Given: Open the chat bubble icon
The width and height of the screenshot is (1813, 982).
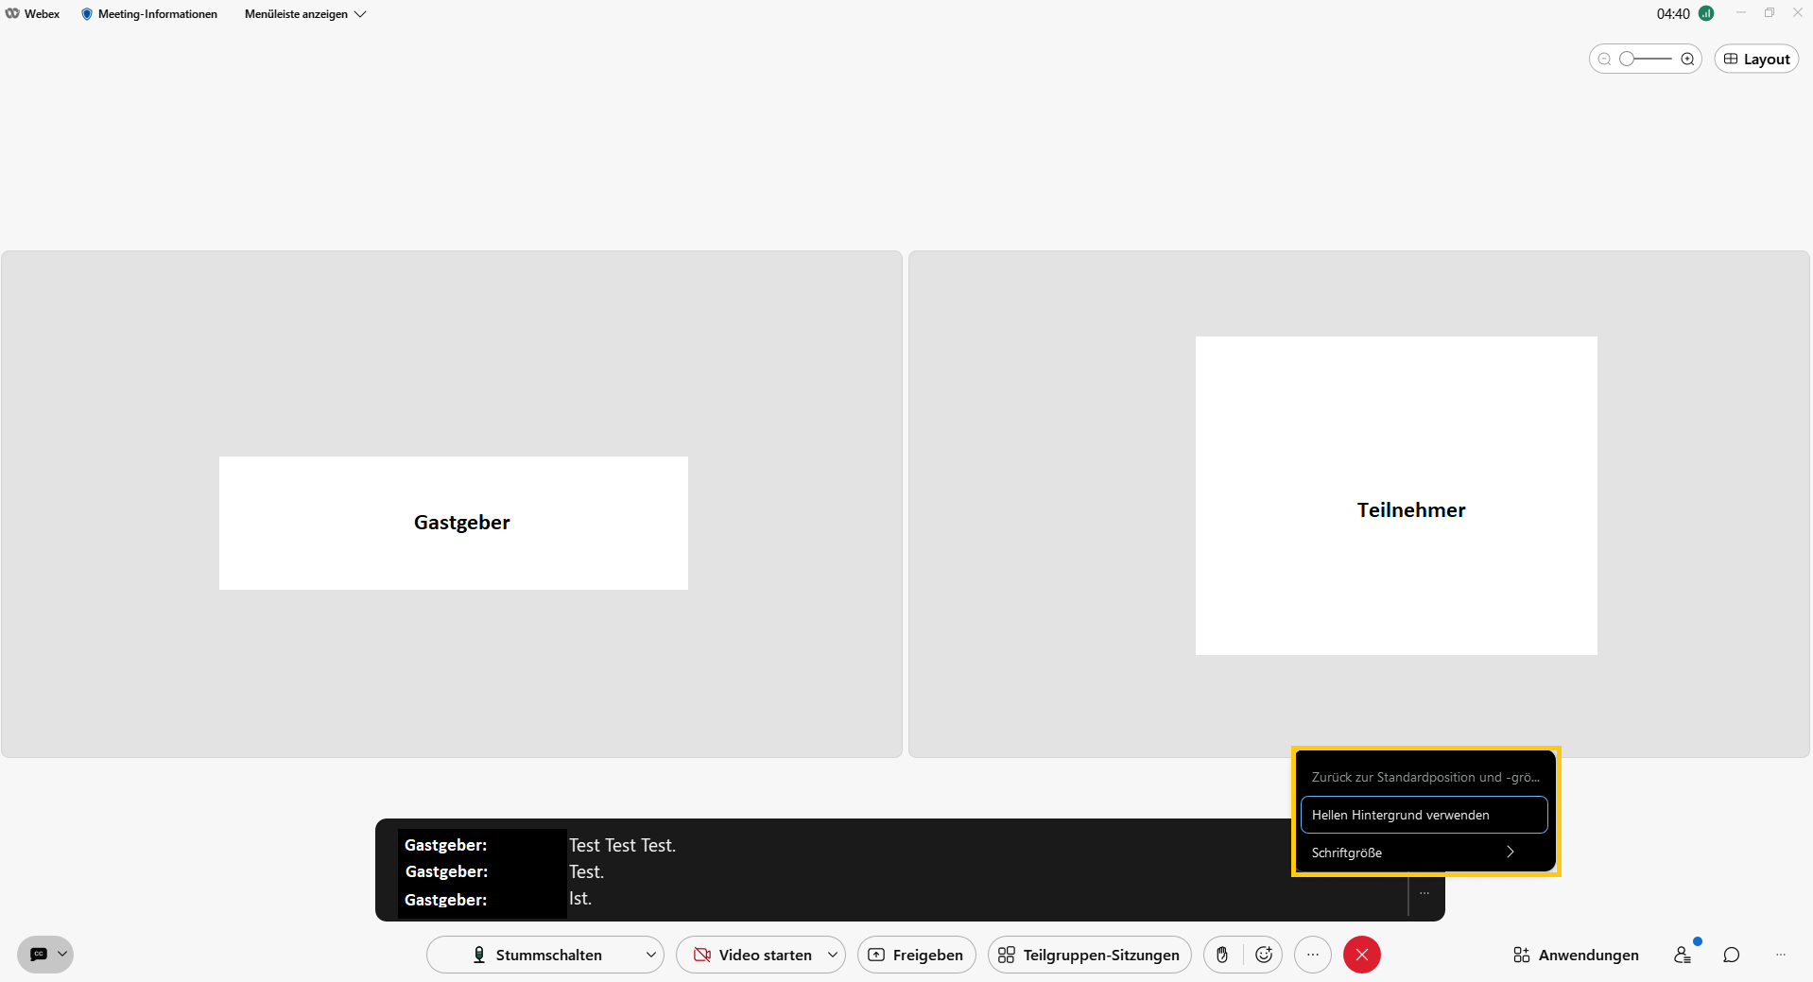Looking at the screenshot, I should point(1731,955).
